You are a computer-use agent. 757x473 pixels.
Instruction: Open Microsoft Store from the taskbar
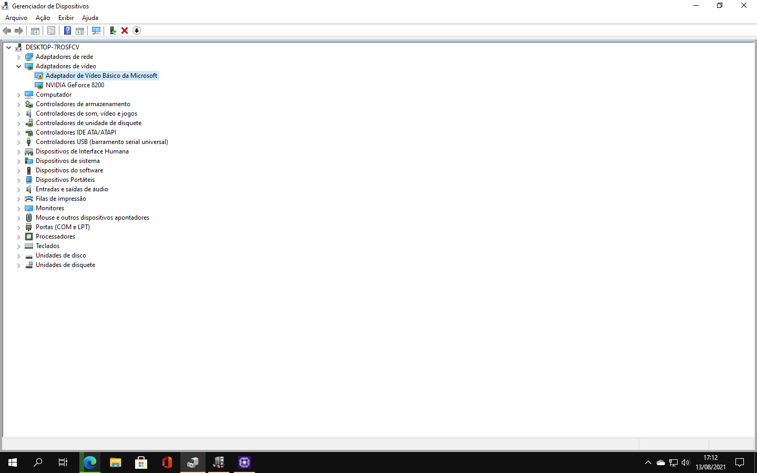[141, 462]
